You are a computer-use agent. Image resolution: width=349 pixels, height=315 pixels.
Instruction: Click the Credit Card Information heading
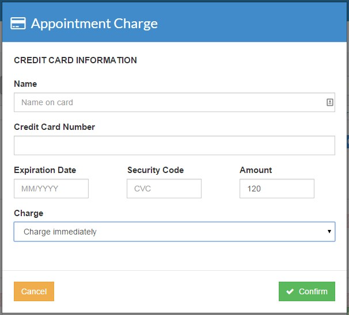[x=75, y=60]
